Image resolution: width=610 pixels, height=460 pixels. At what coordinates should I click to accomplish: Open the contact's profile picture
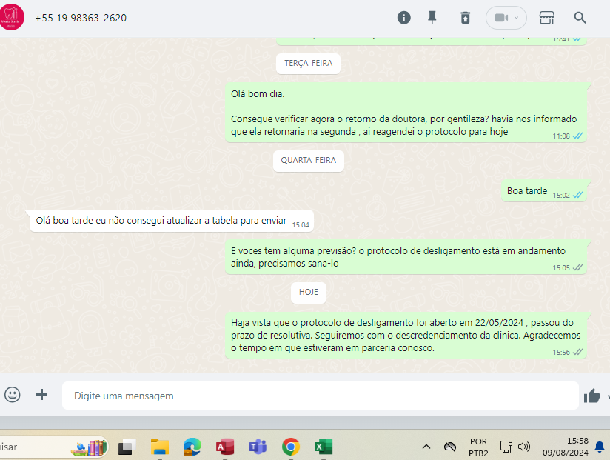click(12, 17)
